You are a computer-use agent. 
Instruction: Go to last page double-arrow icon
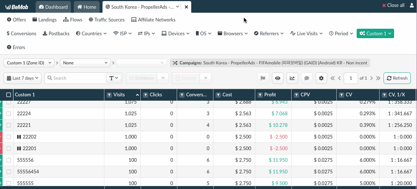pos(378,78)
